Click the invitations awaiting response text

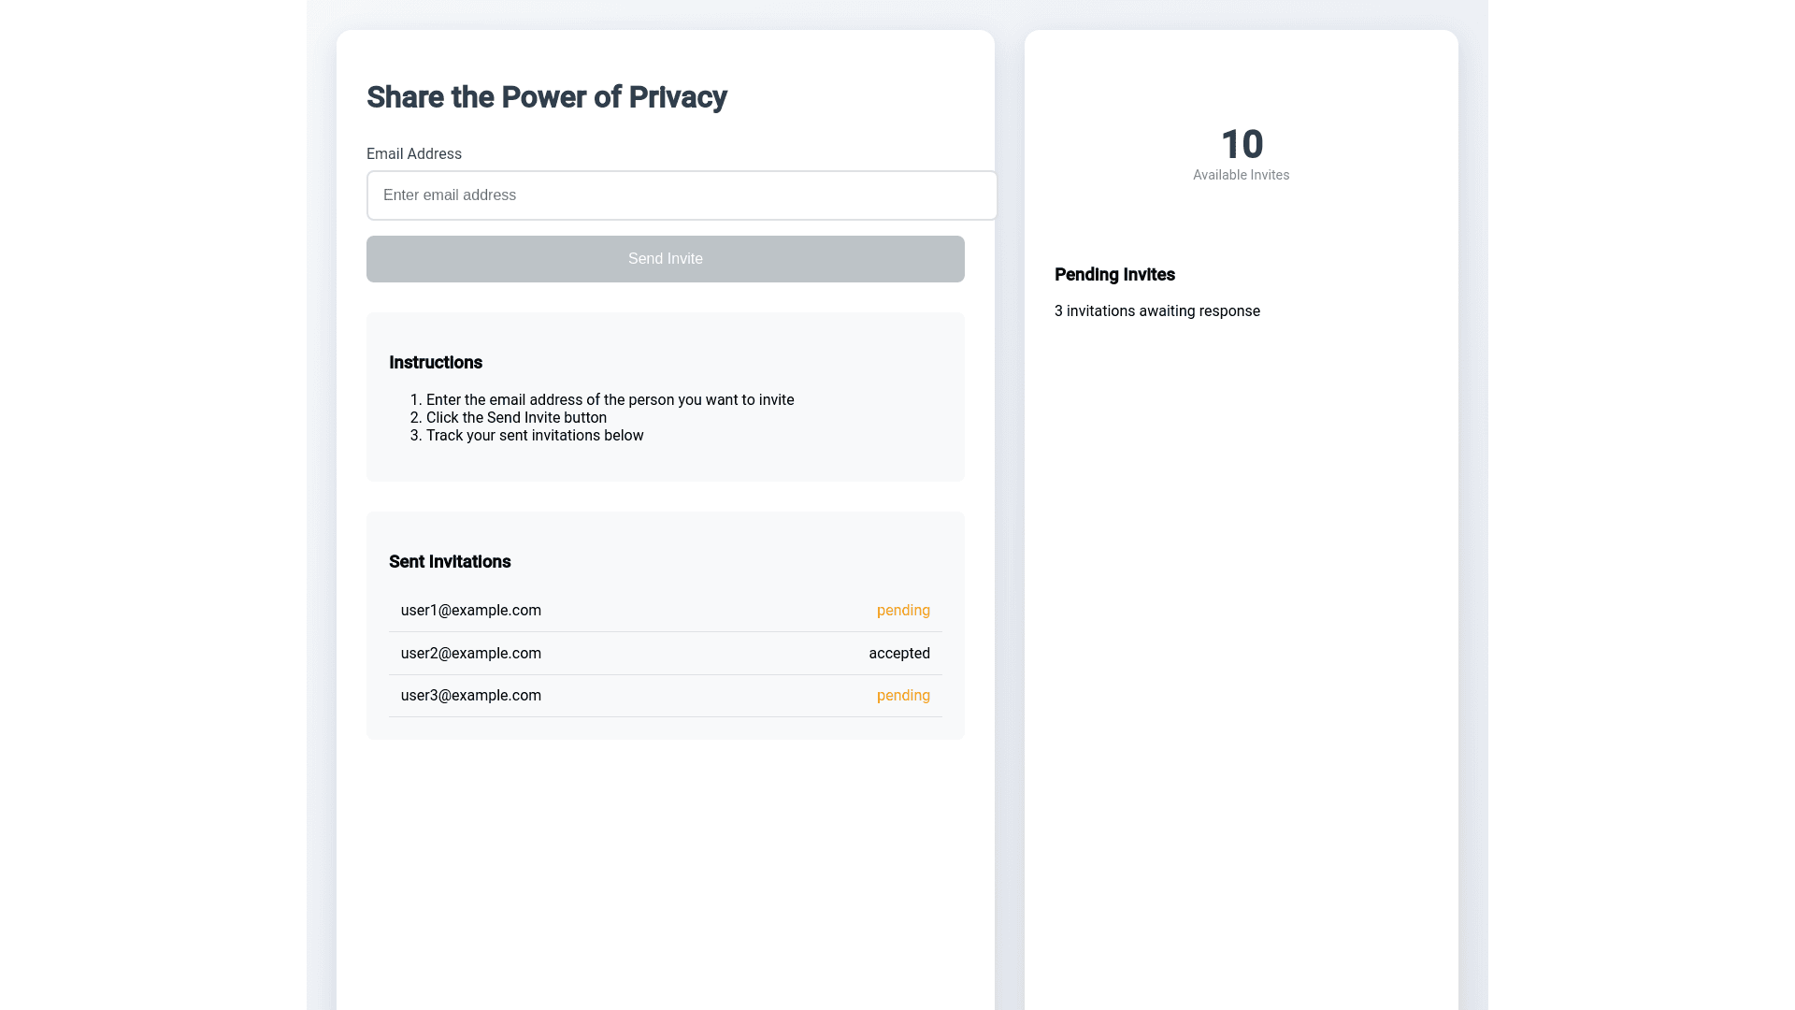1156,311
